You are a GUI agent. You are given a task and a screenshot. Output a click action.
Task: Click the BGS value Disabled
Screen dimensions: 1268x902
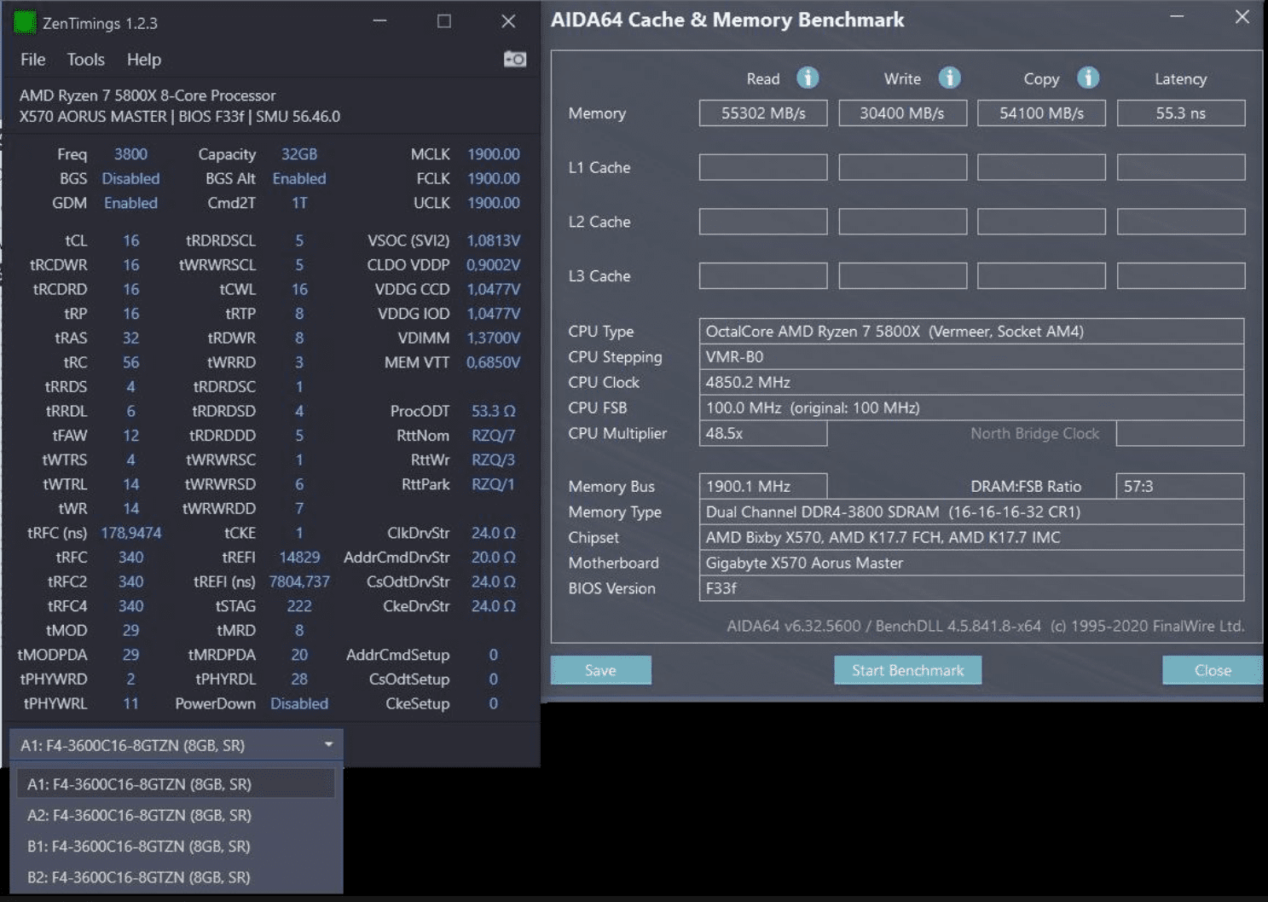pyautogui.click(x=130, y=178)
